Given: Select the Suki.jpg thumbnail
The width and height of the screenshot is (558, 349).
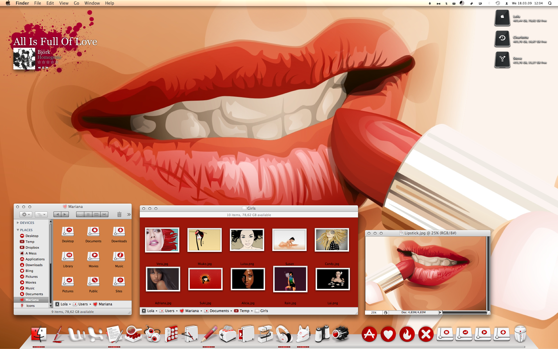Looking at the screenshot, I should tap(205, 279).
